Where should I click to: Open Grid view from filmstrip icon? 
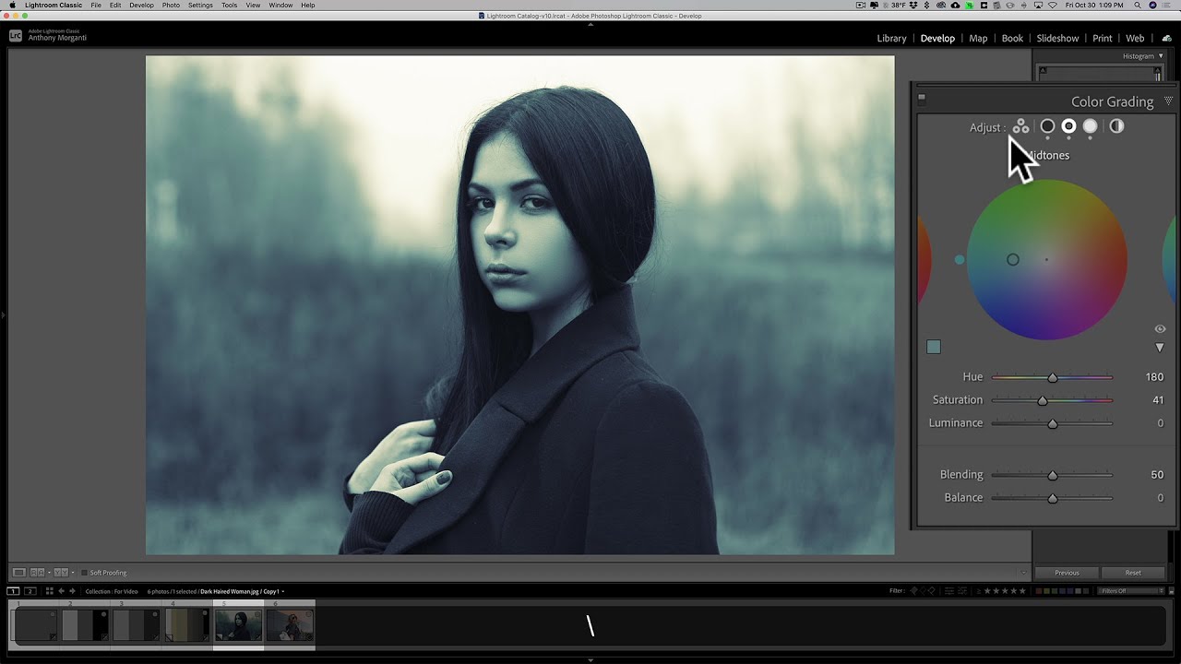point(50,591)
